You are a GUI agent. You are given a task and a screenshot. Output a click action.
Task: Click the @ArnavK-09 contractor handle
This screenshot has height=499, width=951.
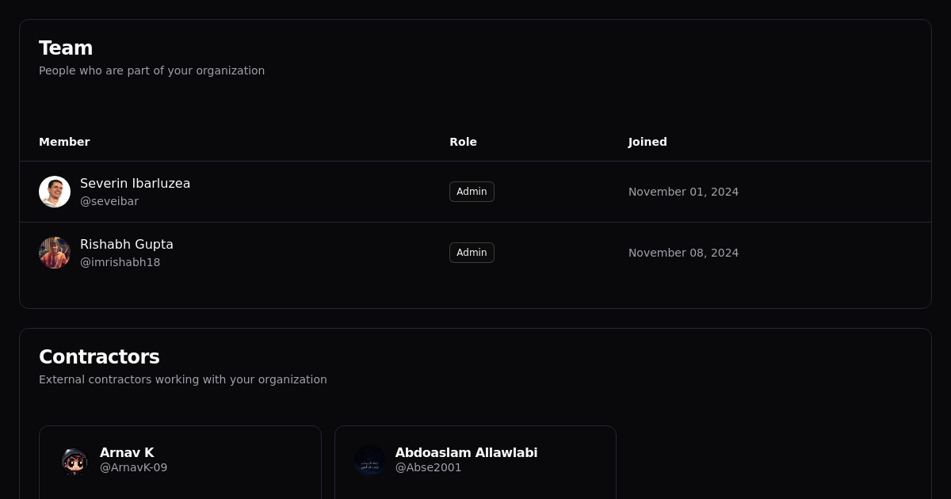(x=133, y=467)
